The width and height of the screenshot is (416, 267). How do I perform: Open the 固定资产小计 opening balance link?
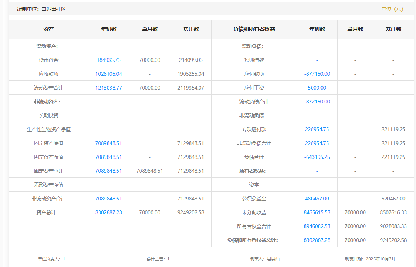pyautogui.click(x=108, y=171)
